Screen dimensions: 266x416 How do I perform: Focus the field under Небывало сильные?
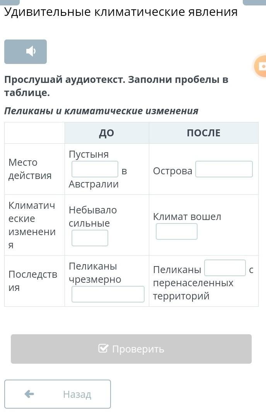tap(90, 238)
